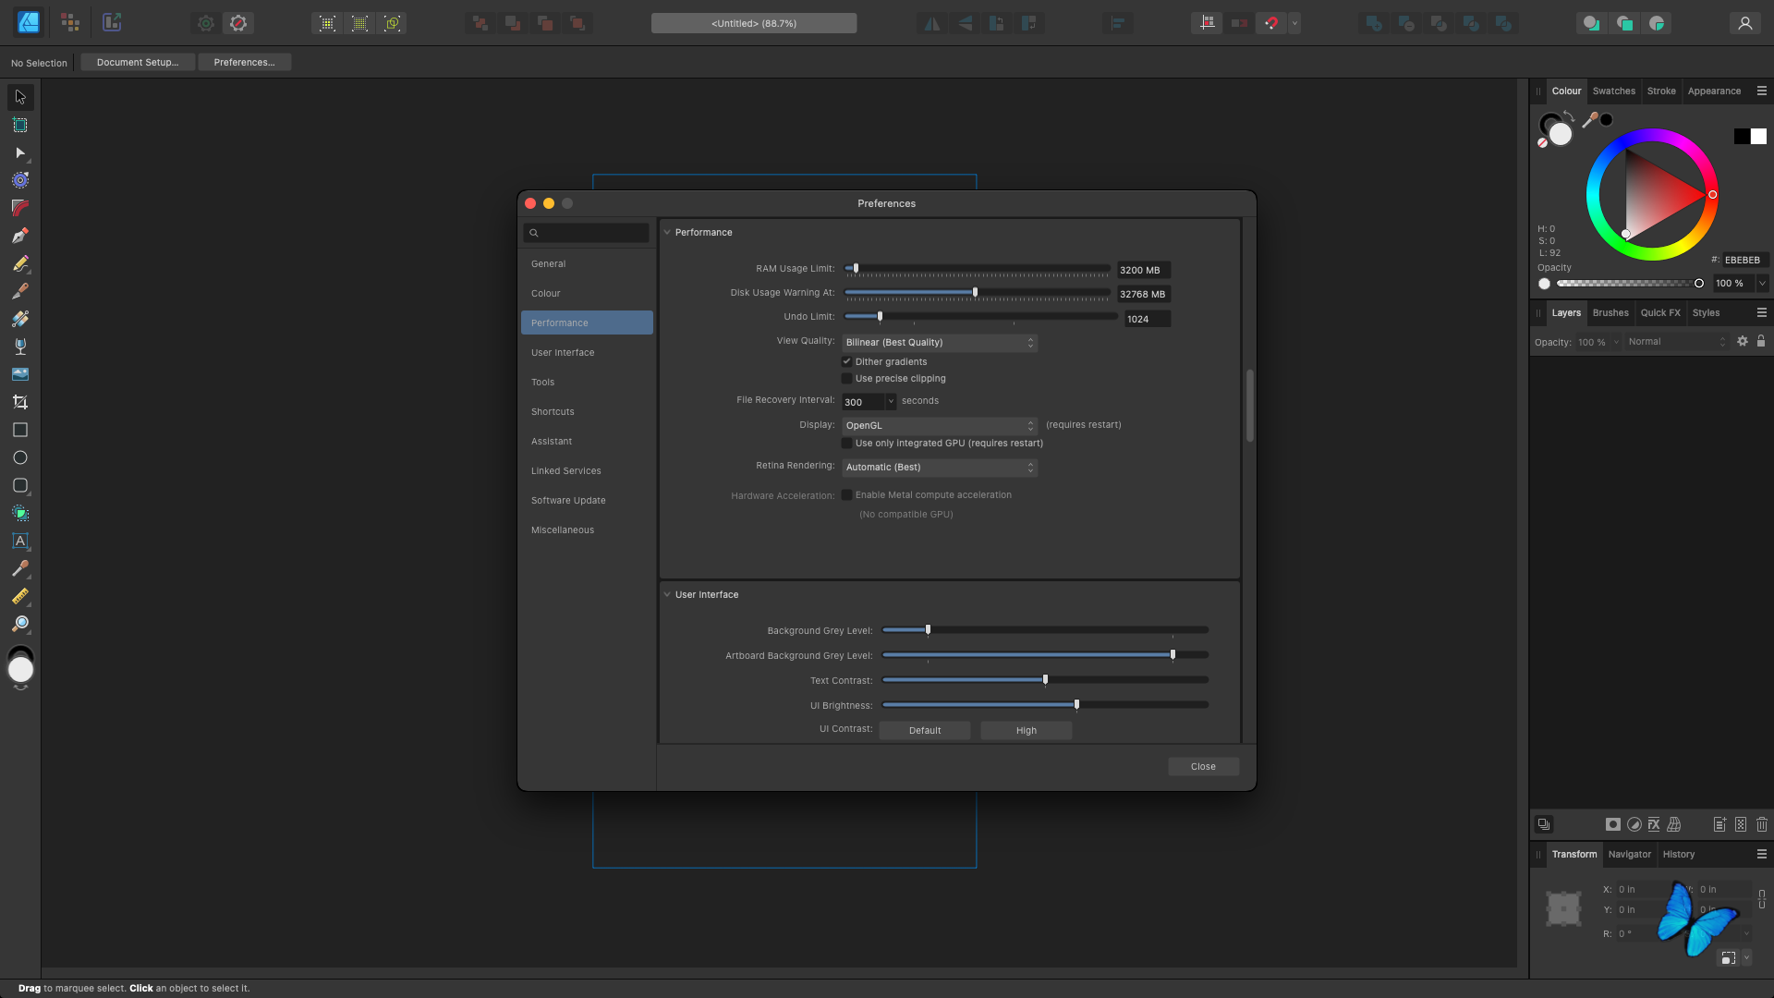Select the Rectangle shape tool

20,430
